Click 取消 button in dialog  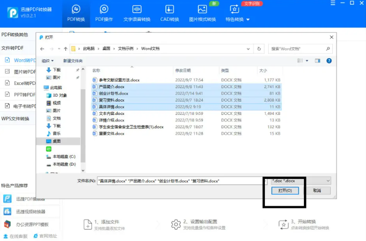coord(317,191)
